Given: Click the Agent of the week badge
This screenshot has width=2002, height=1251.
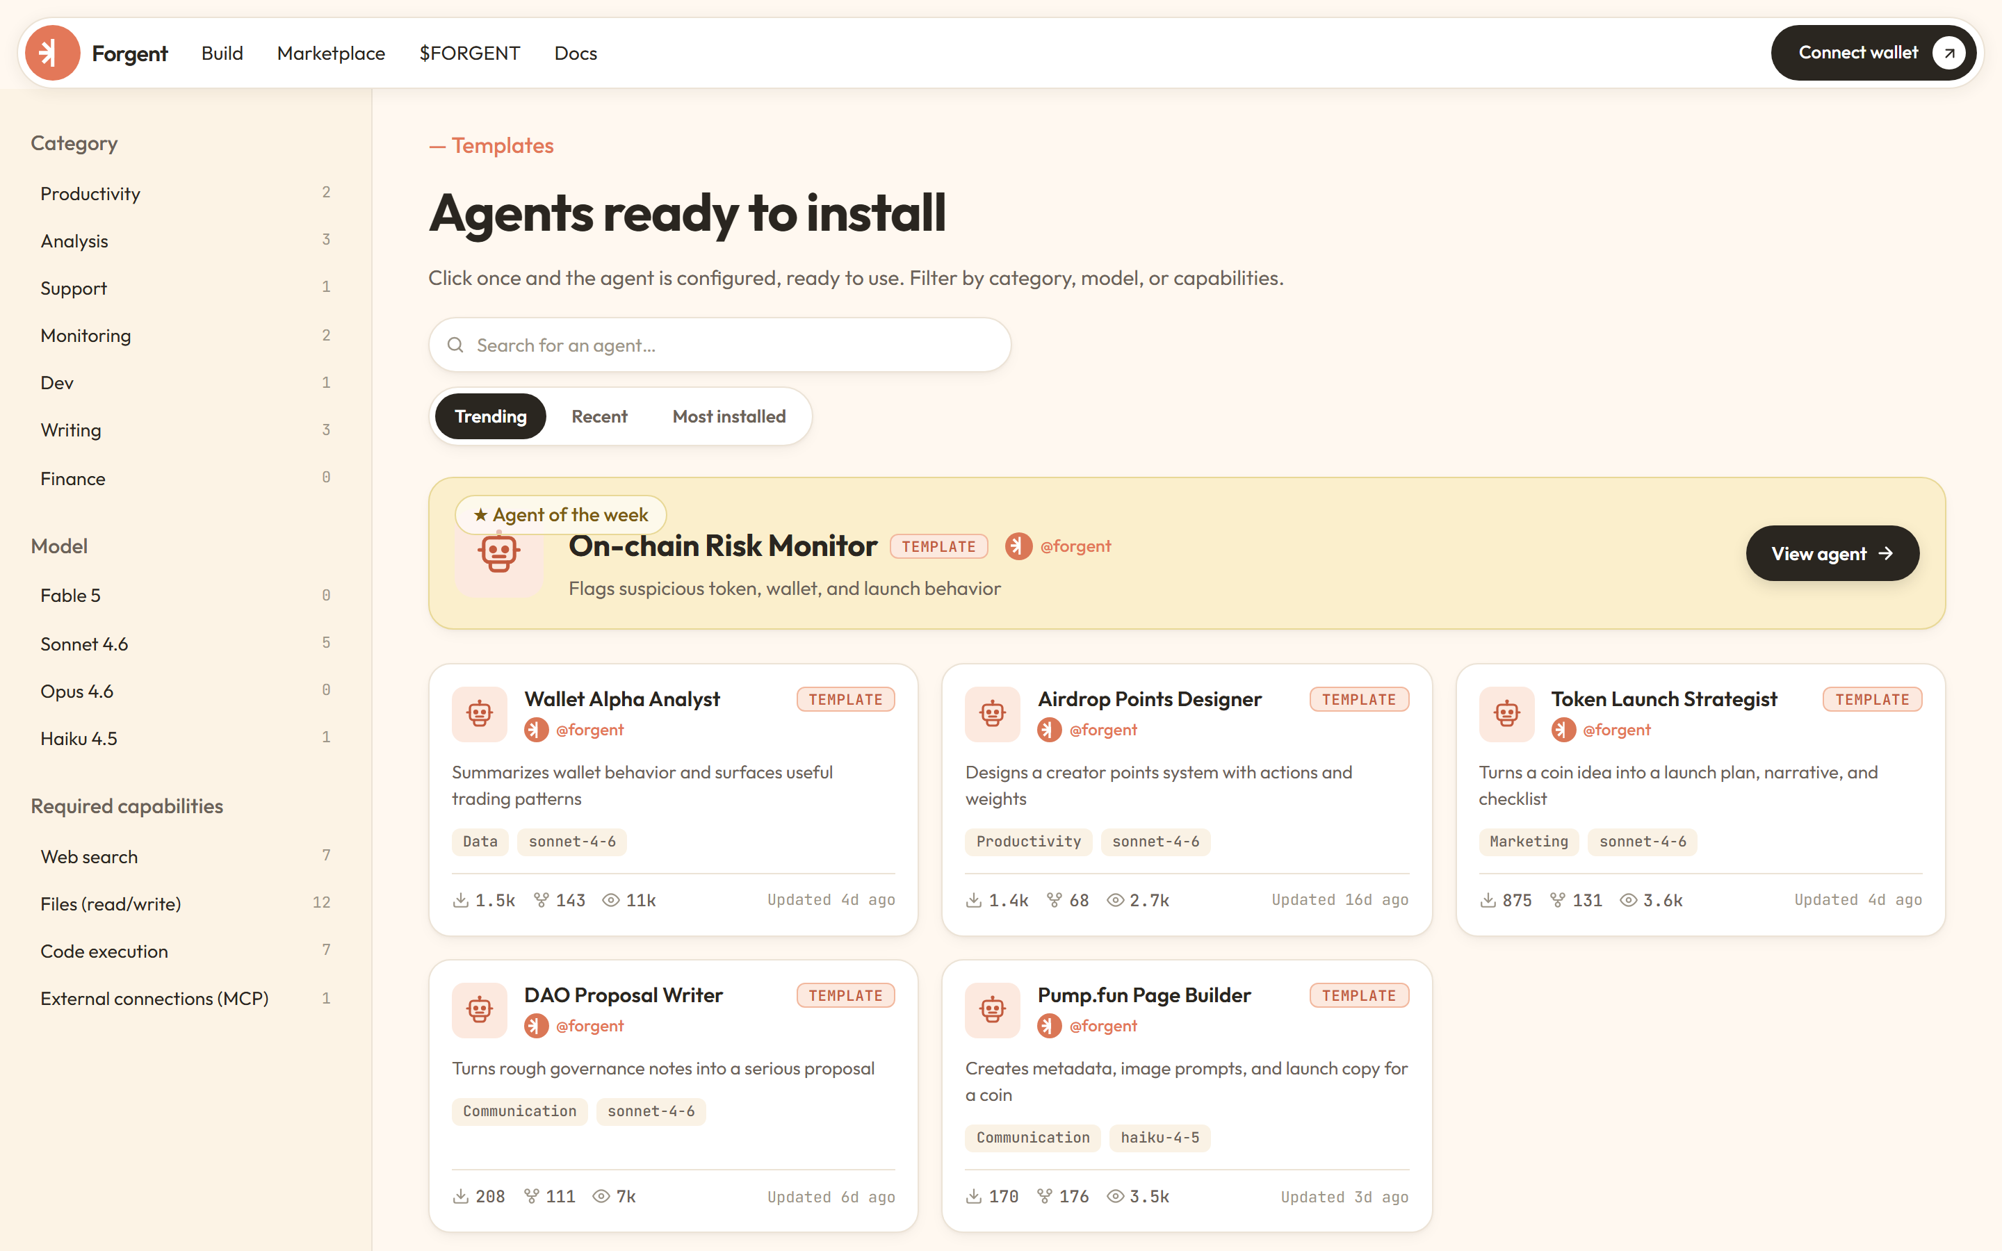Looking at the screenshot, I should 561,514.
